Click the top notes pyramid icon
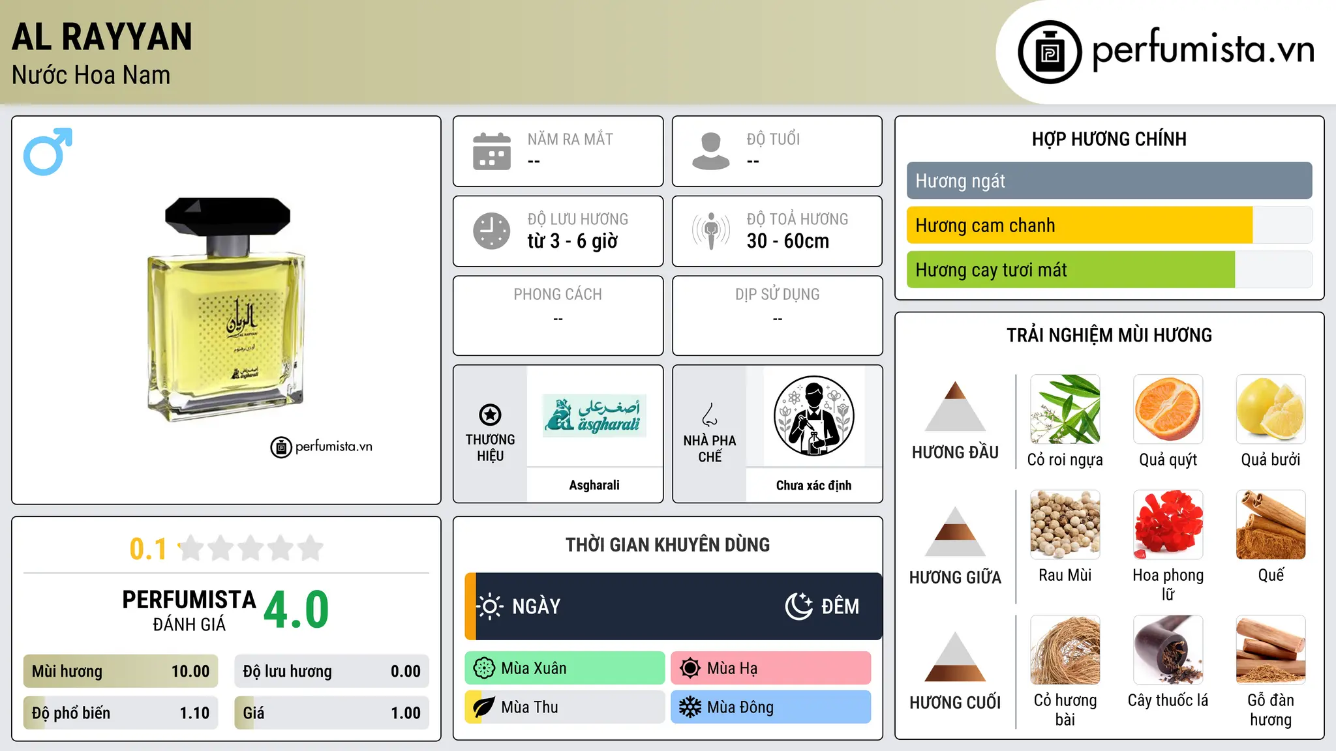1336x751 pixels. [x=955, y=407]
